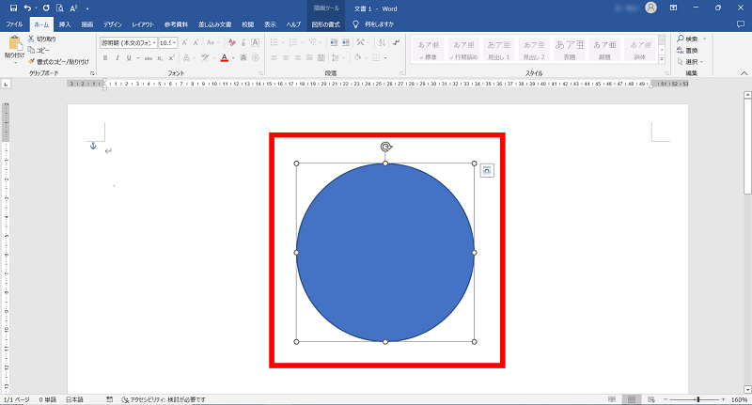
Task: Align text left
Action: click(274, 58)
